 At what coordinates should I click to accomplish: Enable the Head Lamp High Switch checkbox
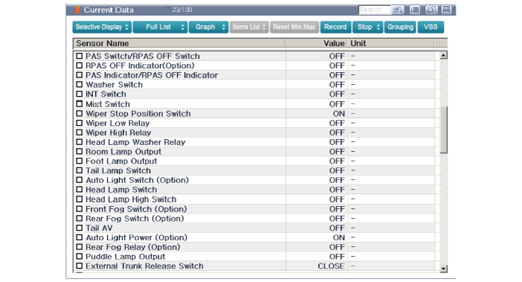(x=79, y=199)
